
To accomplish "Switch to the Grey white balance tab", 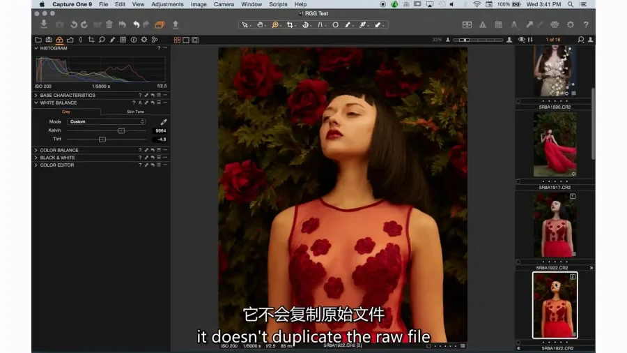I will coord(66,112).
